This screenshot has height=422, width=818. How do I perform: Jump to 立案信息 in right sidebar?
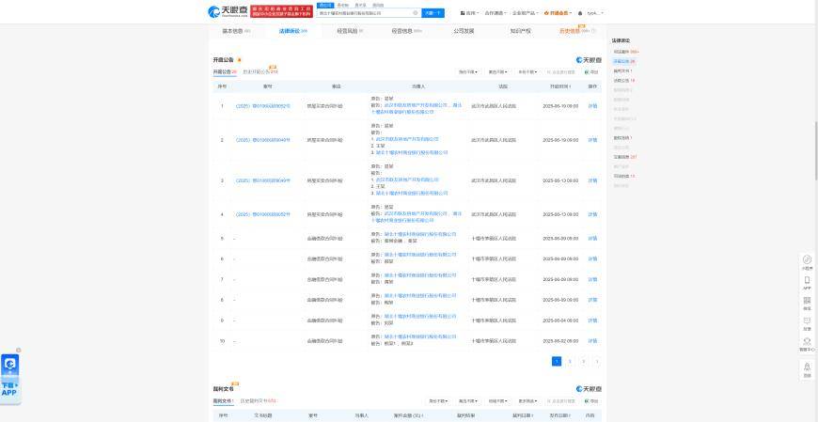click(x=625, y=157)
